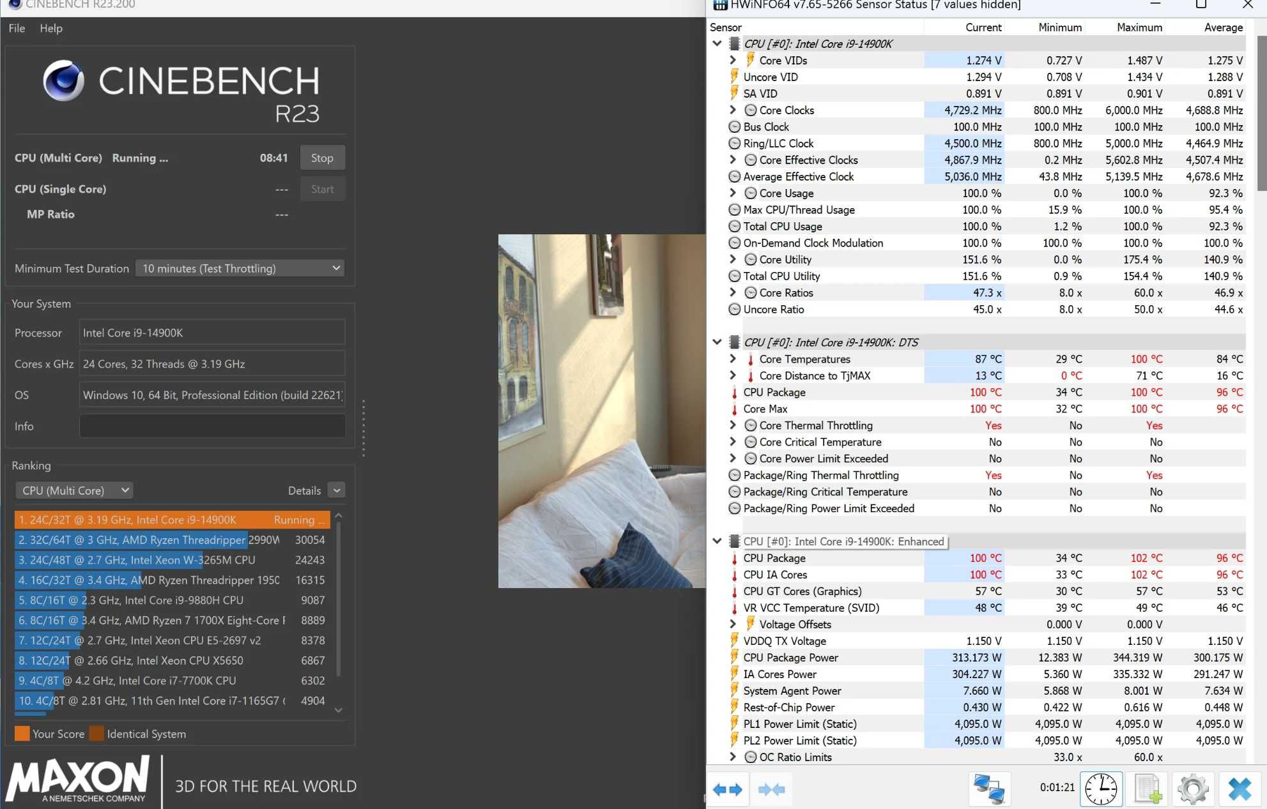1267x809 pixels.
Task: Open HWiNFO sensor settings gear icon
Action: (x=1193, y=789)
